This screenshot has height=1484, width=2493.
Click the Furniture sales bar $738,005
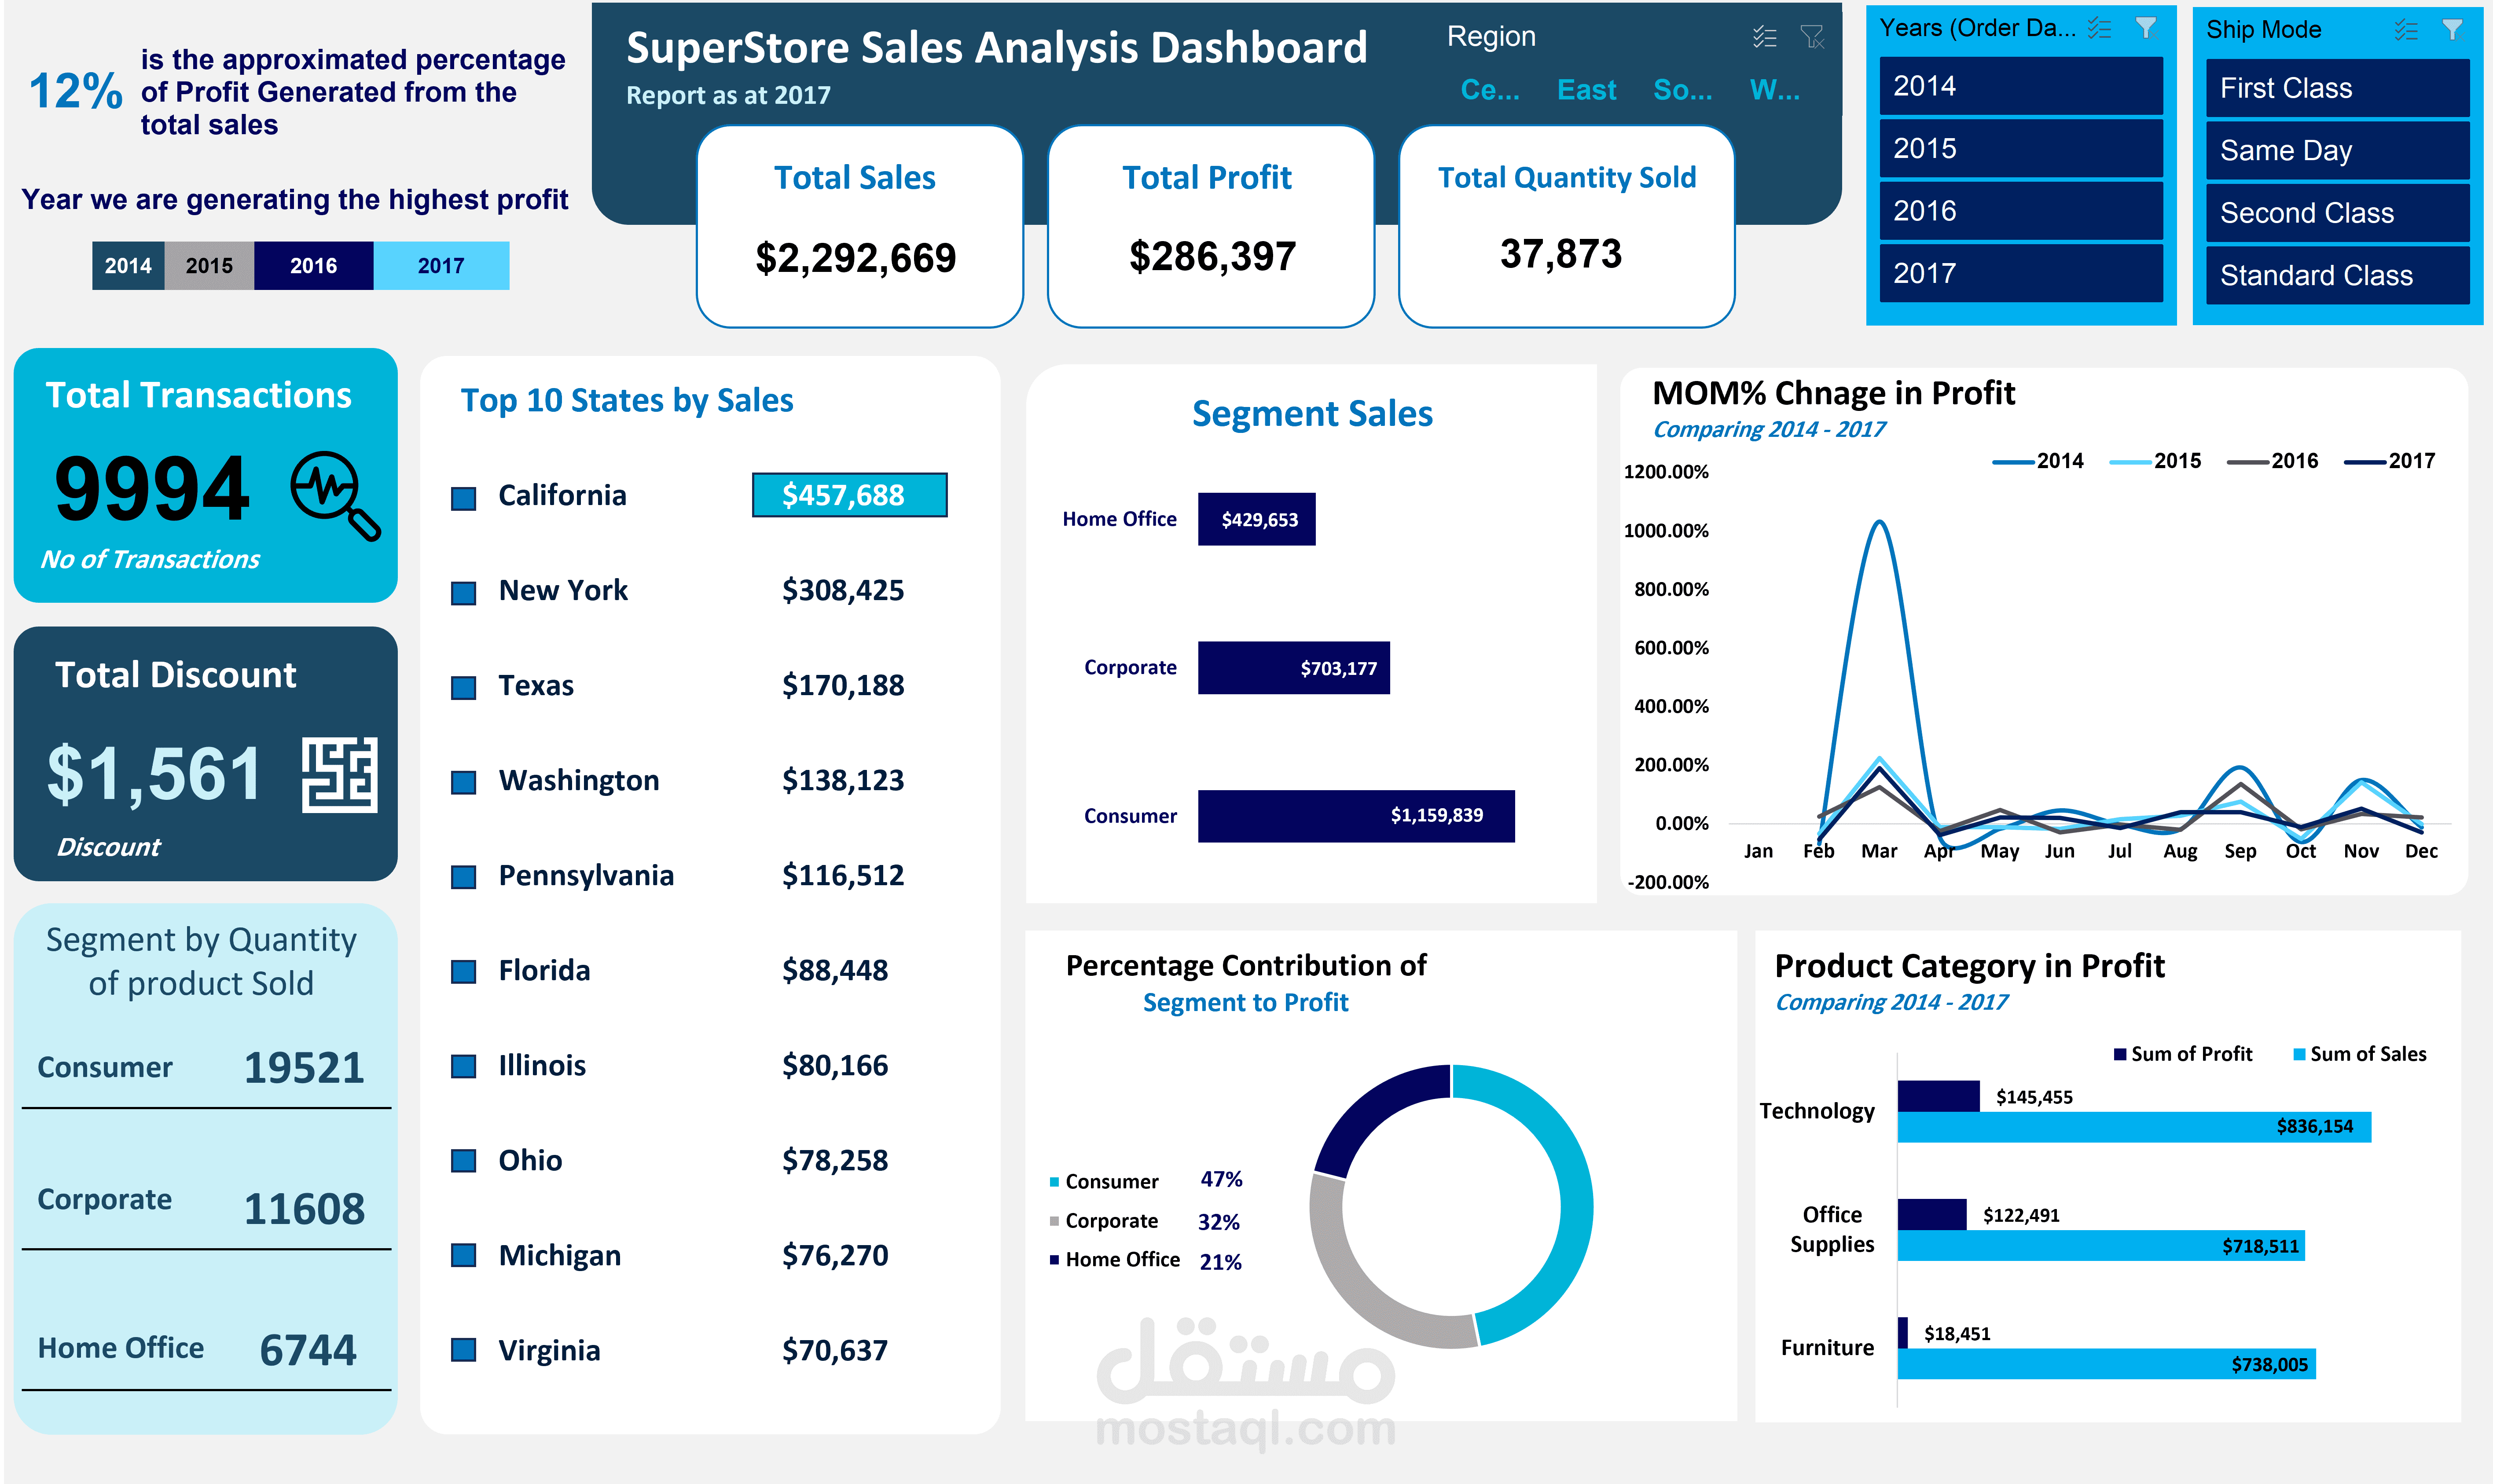click(x=2106, y=1364)
